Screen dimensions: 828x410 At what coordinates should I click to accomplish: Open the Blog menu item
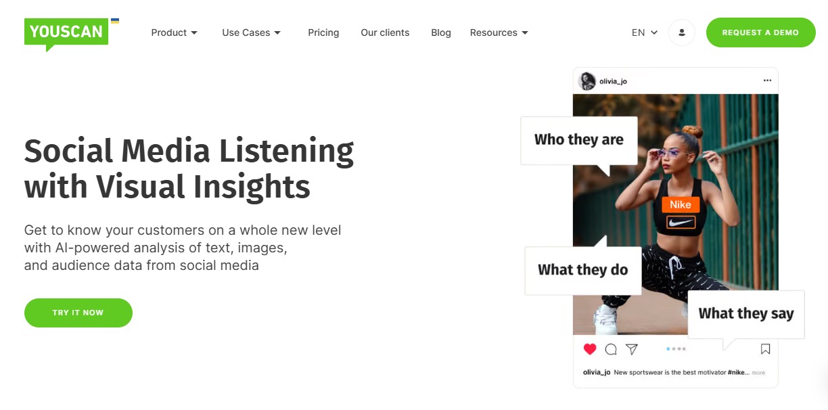click(x=441, y=32)
